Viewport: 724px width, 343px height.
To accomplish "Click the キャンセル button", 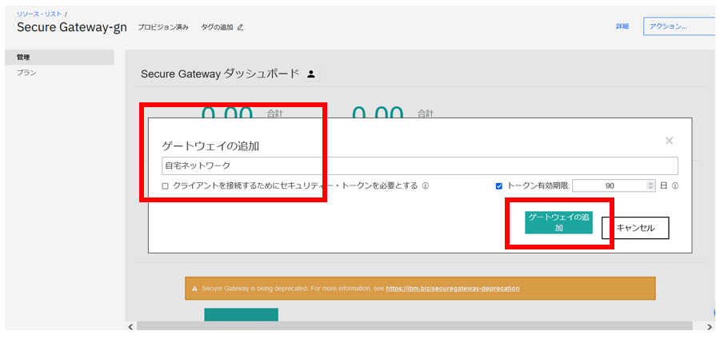I will [x=635, y=228].
